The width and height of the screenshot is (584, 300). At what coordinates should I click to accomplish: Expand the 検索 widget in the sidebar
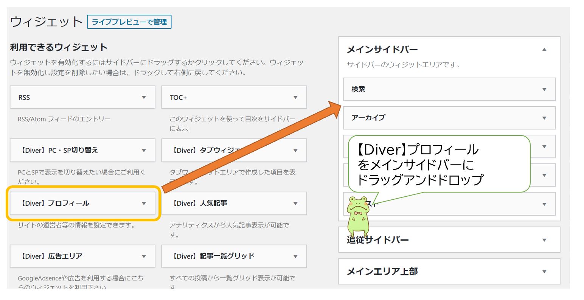coord(544,90)
